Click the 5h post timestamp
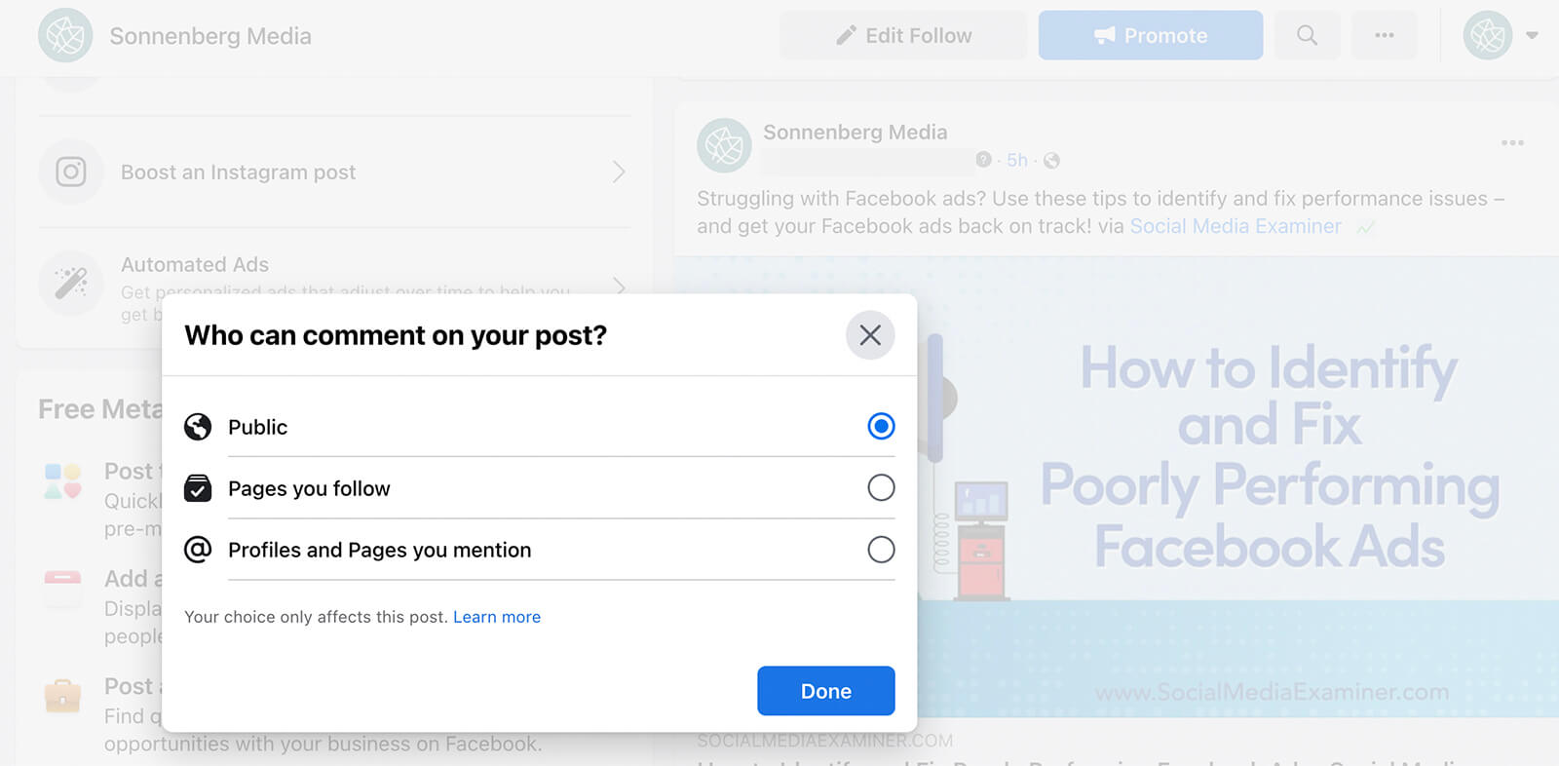 pos(1017,160)
